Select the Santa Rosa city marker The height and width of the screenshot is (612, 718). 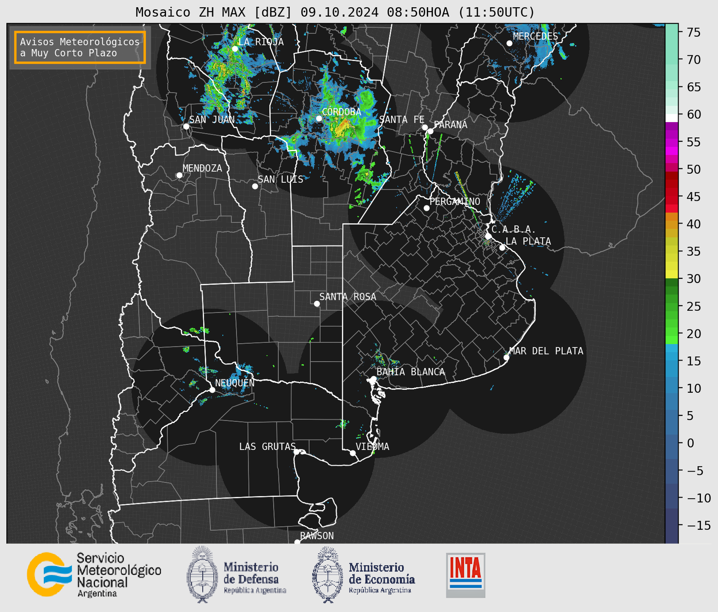point(317,304)
